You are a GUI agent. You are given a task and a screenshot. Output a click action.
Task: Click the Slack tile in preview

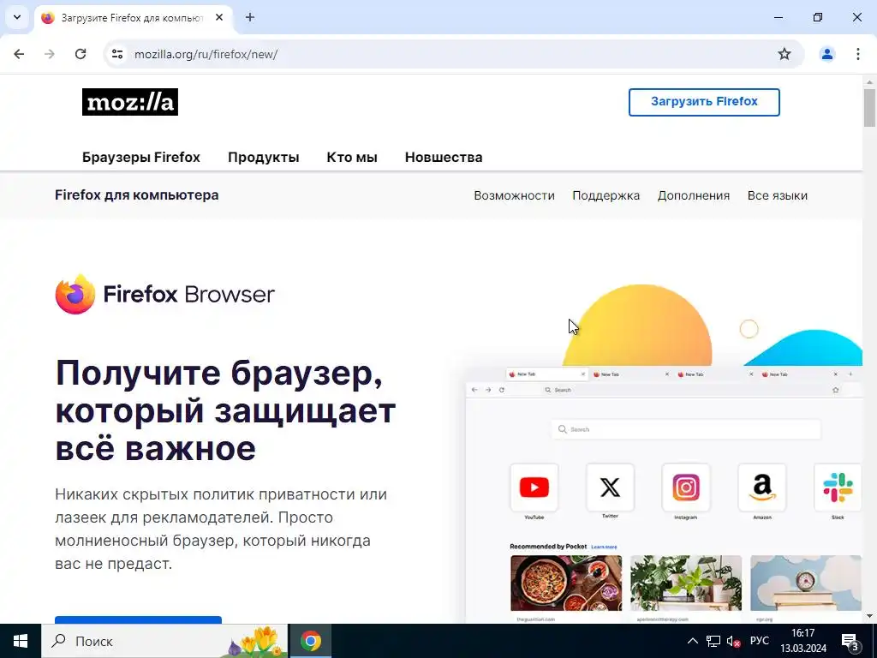pos(838,488)
